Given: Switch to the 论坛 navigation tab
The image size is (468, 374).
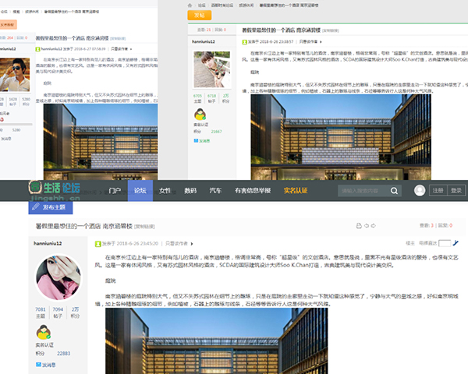Looking at the screenshot, I should 140,190.
